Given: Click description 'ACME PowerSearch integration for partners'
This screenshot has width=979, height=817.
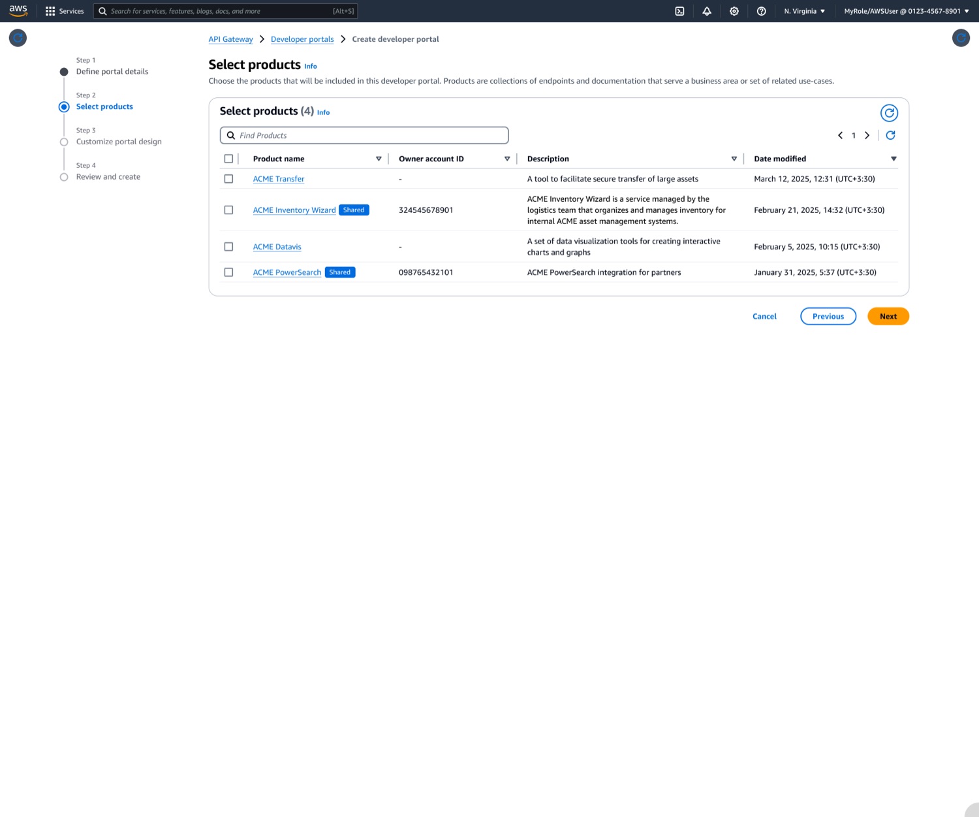Looking at the screenshot, I should (604, 272).
